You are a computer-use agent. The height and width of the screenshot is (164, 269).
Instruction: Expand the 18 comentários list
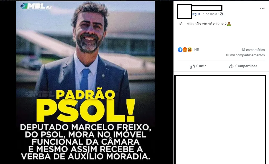point(253,50)
